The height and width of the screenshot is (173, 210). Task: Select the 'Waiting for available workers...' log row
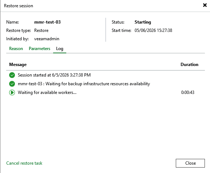(106, 92)
